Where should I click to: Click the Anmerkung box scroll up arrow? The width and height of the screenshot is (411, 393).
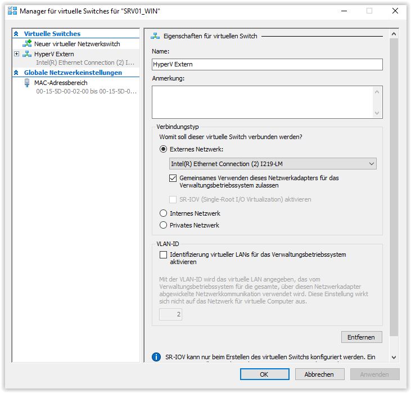click(x=377, y=92)
